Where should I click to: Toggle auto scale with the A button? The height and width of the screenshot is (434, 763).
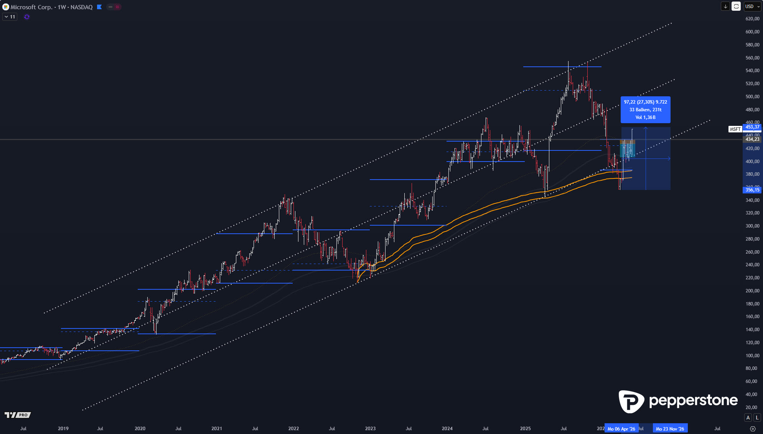[x=748, y=417]
